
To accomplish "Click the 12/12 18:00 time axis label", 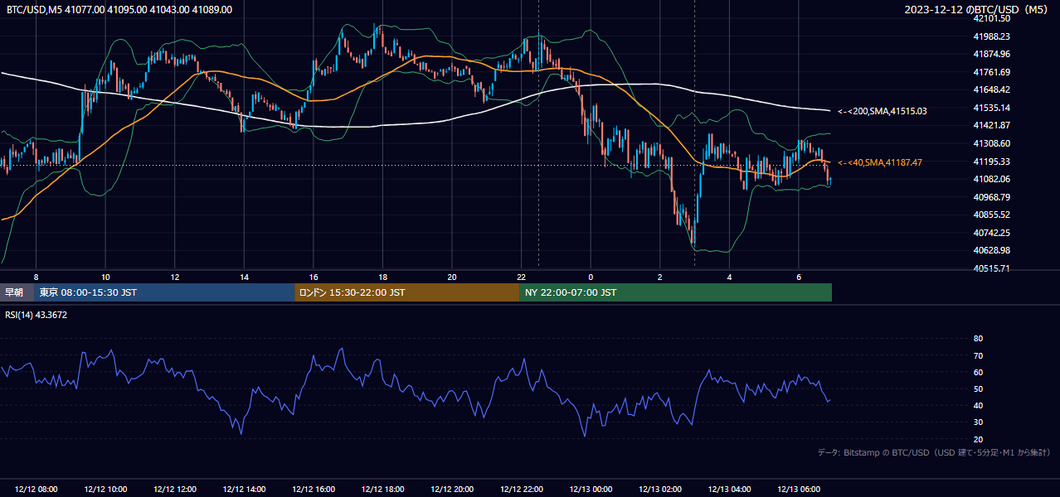I will click(383, 489).
